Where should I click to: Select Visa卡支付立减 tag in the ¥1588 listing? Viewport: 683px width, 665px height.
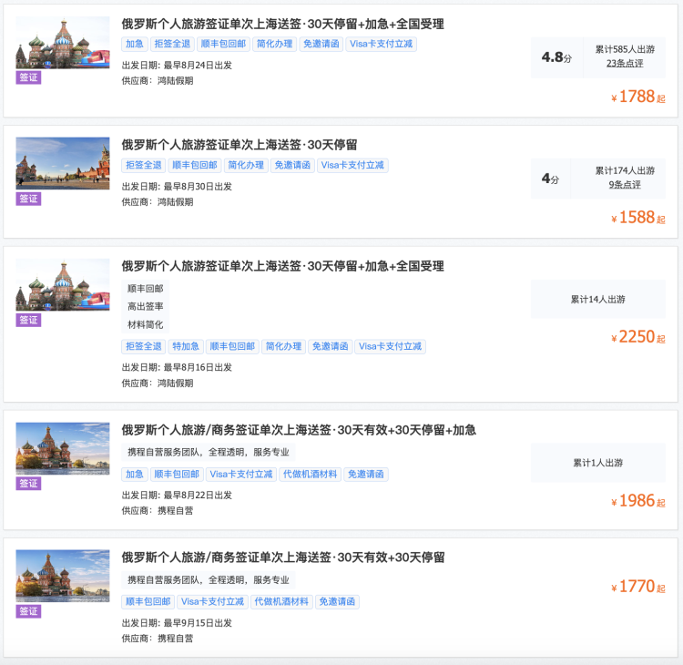[354, 165]
